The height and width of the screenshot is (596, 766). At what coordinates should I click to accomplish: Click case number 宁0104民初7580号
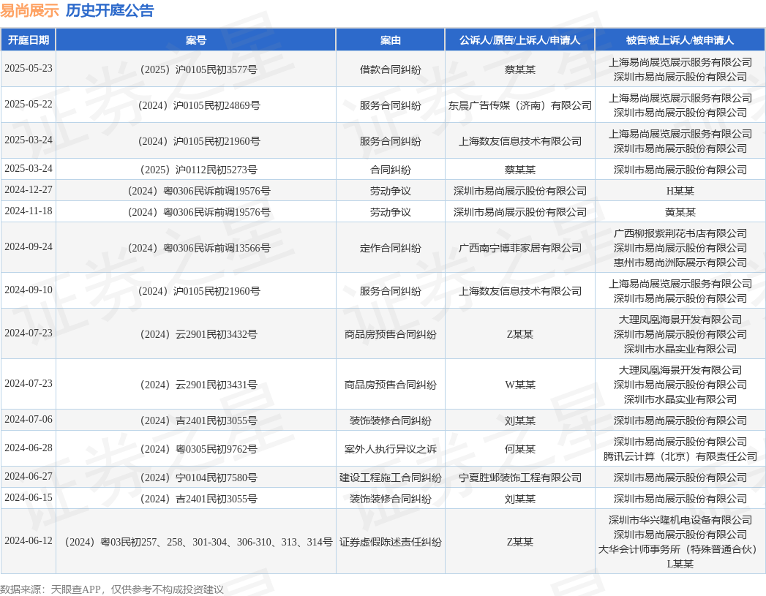tap(196, 478)
